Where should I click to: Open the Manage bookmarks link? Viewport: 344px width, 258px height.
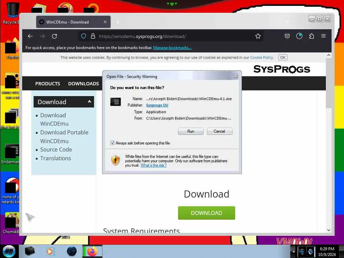172,48
